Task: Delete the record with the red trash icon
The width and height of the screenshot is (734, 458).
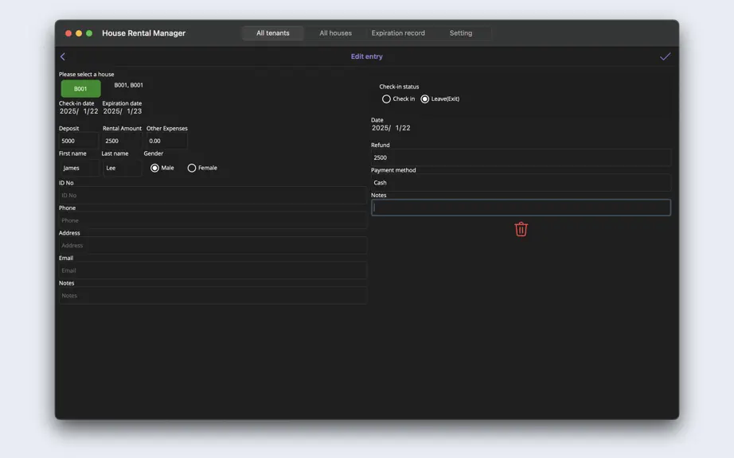Action: coord(521,229)
